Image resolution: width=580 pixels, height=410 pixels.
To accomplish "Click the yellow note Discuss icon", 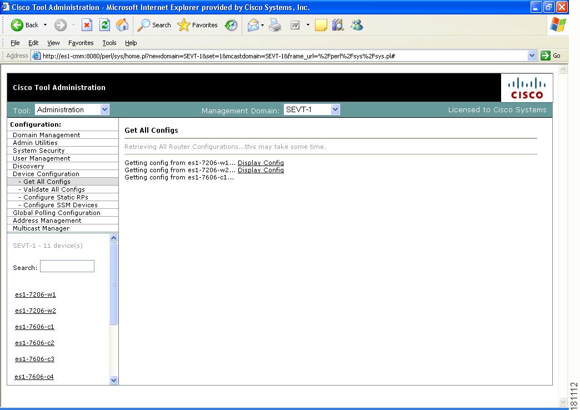I will pos(321,25).
